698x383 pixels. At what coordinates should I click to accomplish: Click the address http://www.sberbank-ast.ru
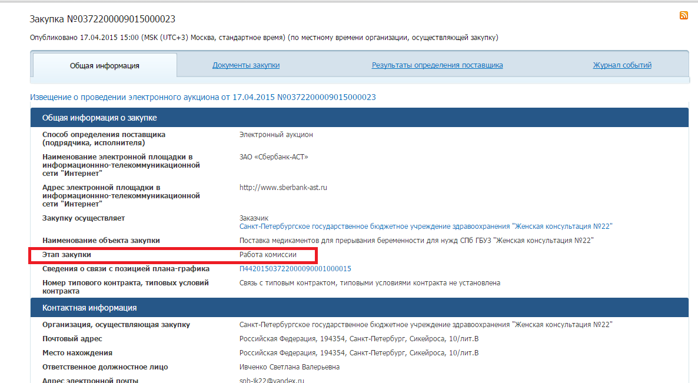coord(283,187)
